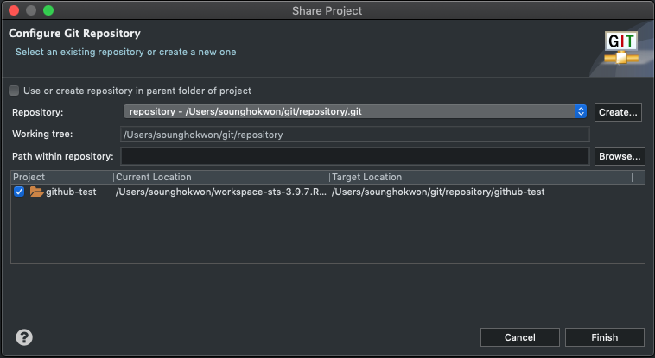
Task: Click the 'Select an existing repository' description text
Action: coord(126,52)
